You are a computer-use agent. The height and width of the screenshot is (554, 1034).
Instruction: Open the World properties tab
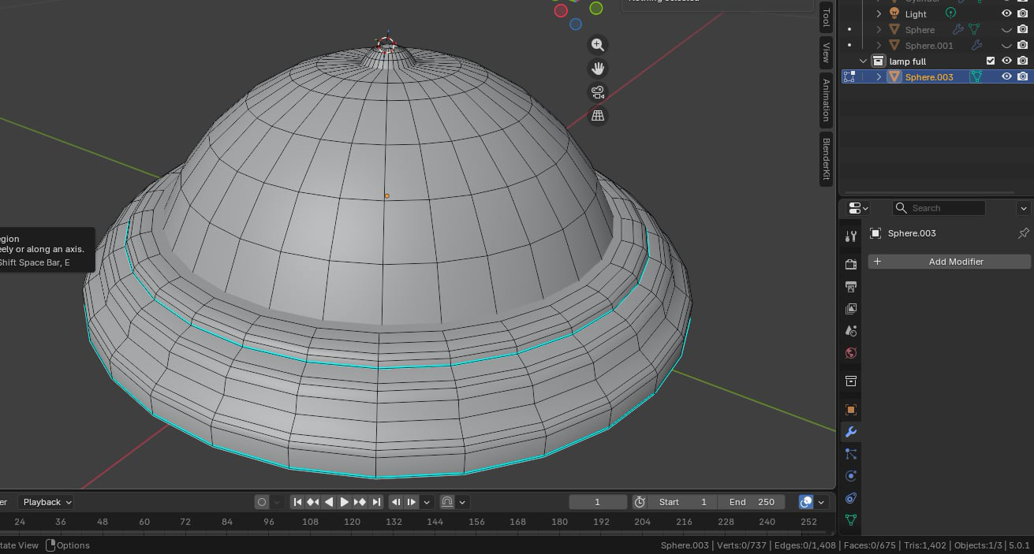pyautogui.click(x=850, y=352)
